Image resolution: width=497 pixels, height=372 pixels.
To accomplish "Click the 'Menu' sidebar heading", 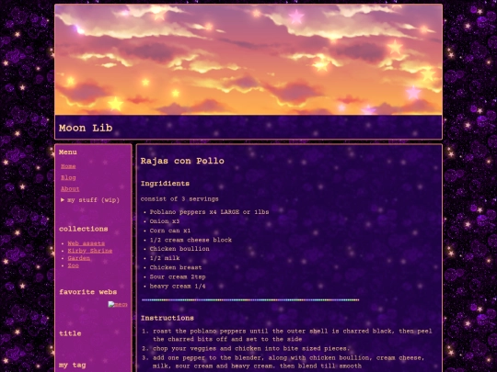I will click(x=68, y=152).
